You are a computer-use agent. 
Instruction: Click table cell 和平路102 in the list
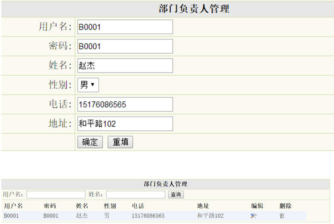210,216
